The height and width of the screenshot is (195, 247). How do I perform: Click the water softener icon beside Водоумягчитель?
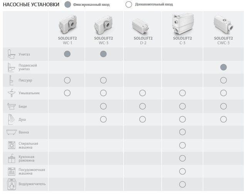click(x=12, y=184)
